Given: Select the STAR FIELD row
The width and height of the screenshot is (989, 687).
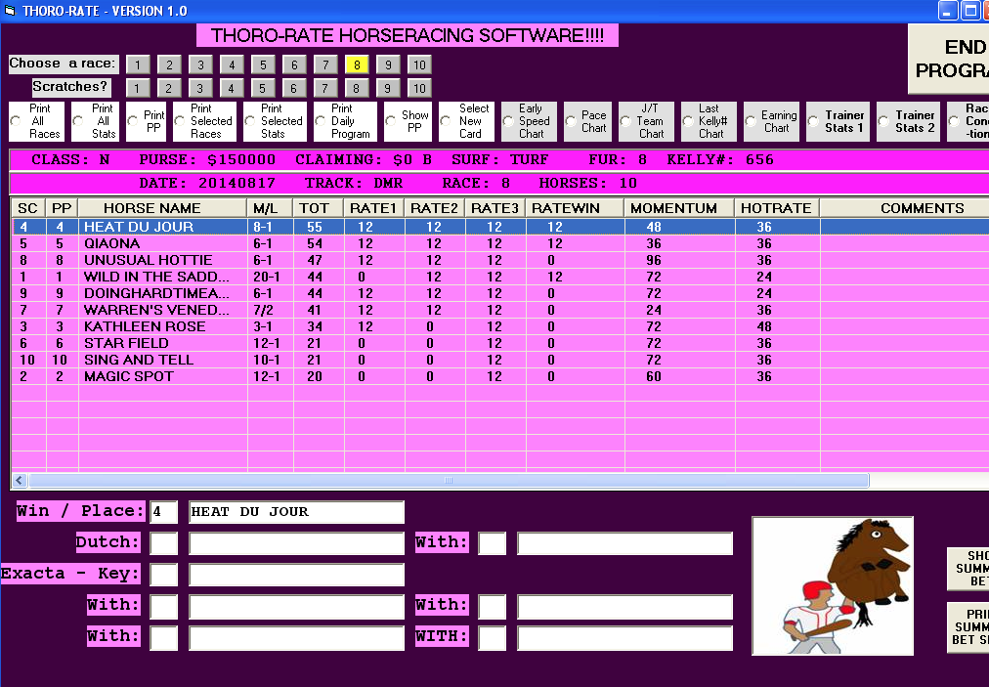Looking at the screenshot, I should point(500,343).
